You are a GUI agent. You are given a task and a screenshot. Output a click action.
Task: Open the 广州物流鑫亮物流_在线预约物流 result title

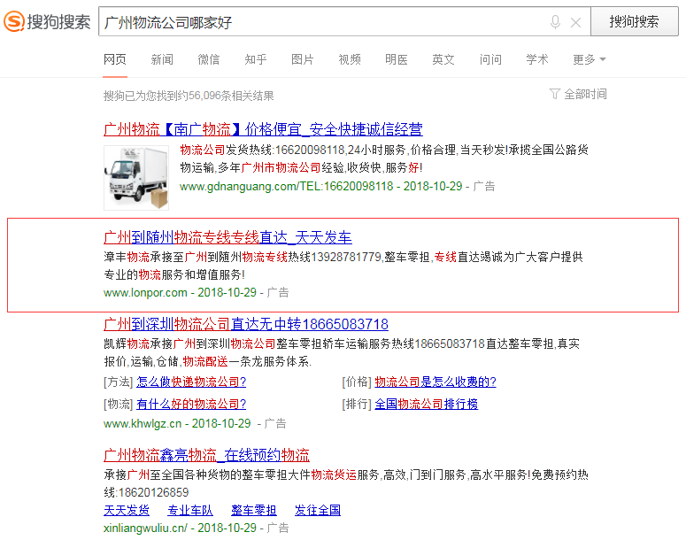pos(206,455)
